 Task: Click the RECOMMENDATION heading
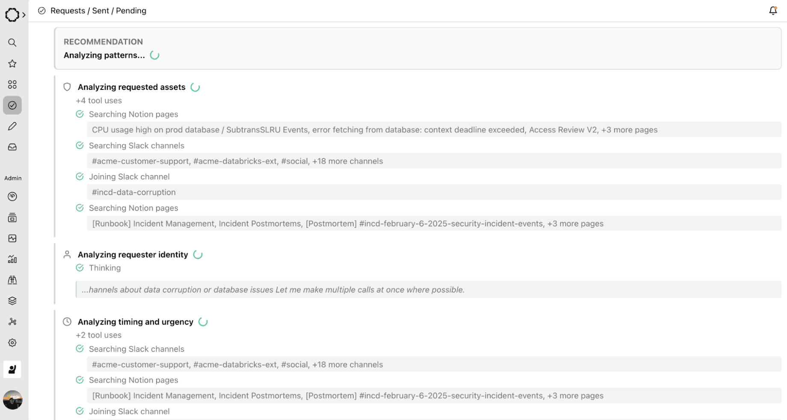[x=104, y=42]
